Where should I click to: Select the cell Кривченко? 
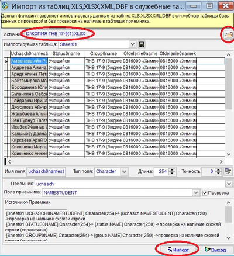pyautogui.click(x=29, y=154)
